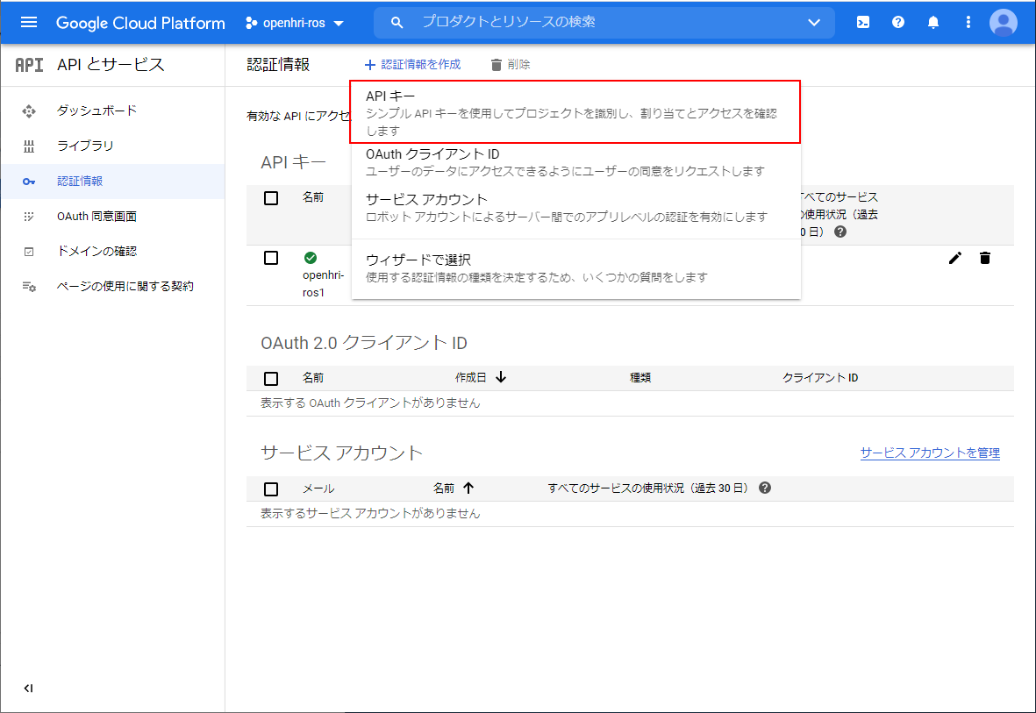Toggle the OAuth 2.0 table header checkbox
This screenshot has width=1036, height=713.
click(x=271, y=379)
